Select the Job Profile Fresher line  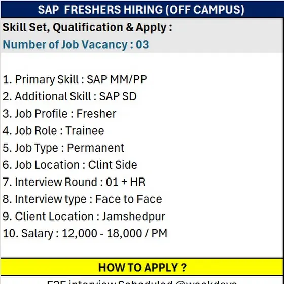59,114
